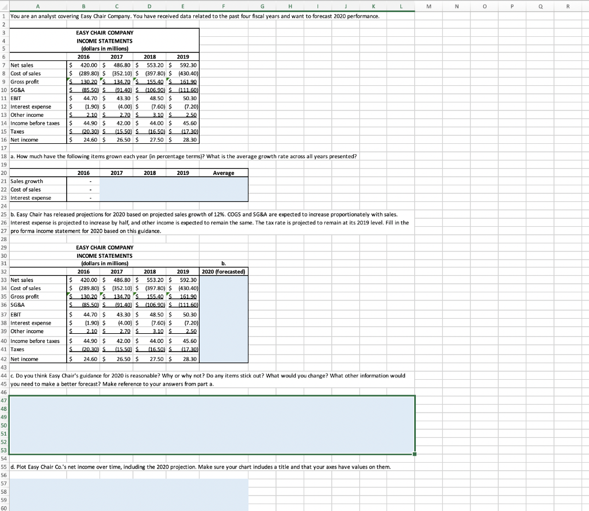Click the select-all corner of the sheet

[x=4, y=6]
